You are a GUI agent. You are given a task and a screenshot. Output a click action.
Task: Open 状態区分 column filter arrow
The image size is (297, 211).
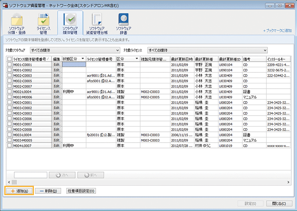coord(83,59)
